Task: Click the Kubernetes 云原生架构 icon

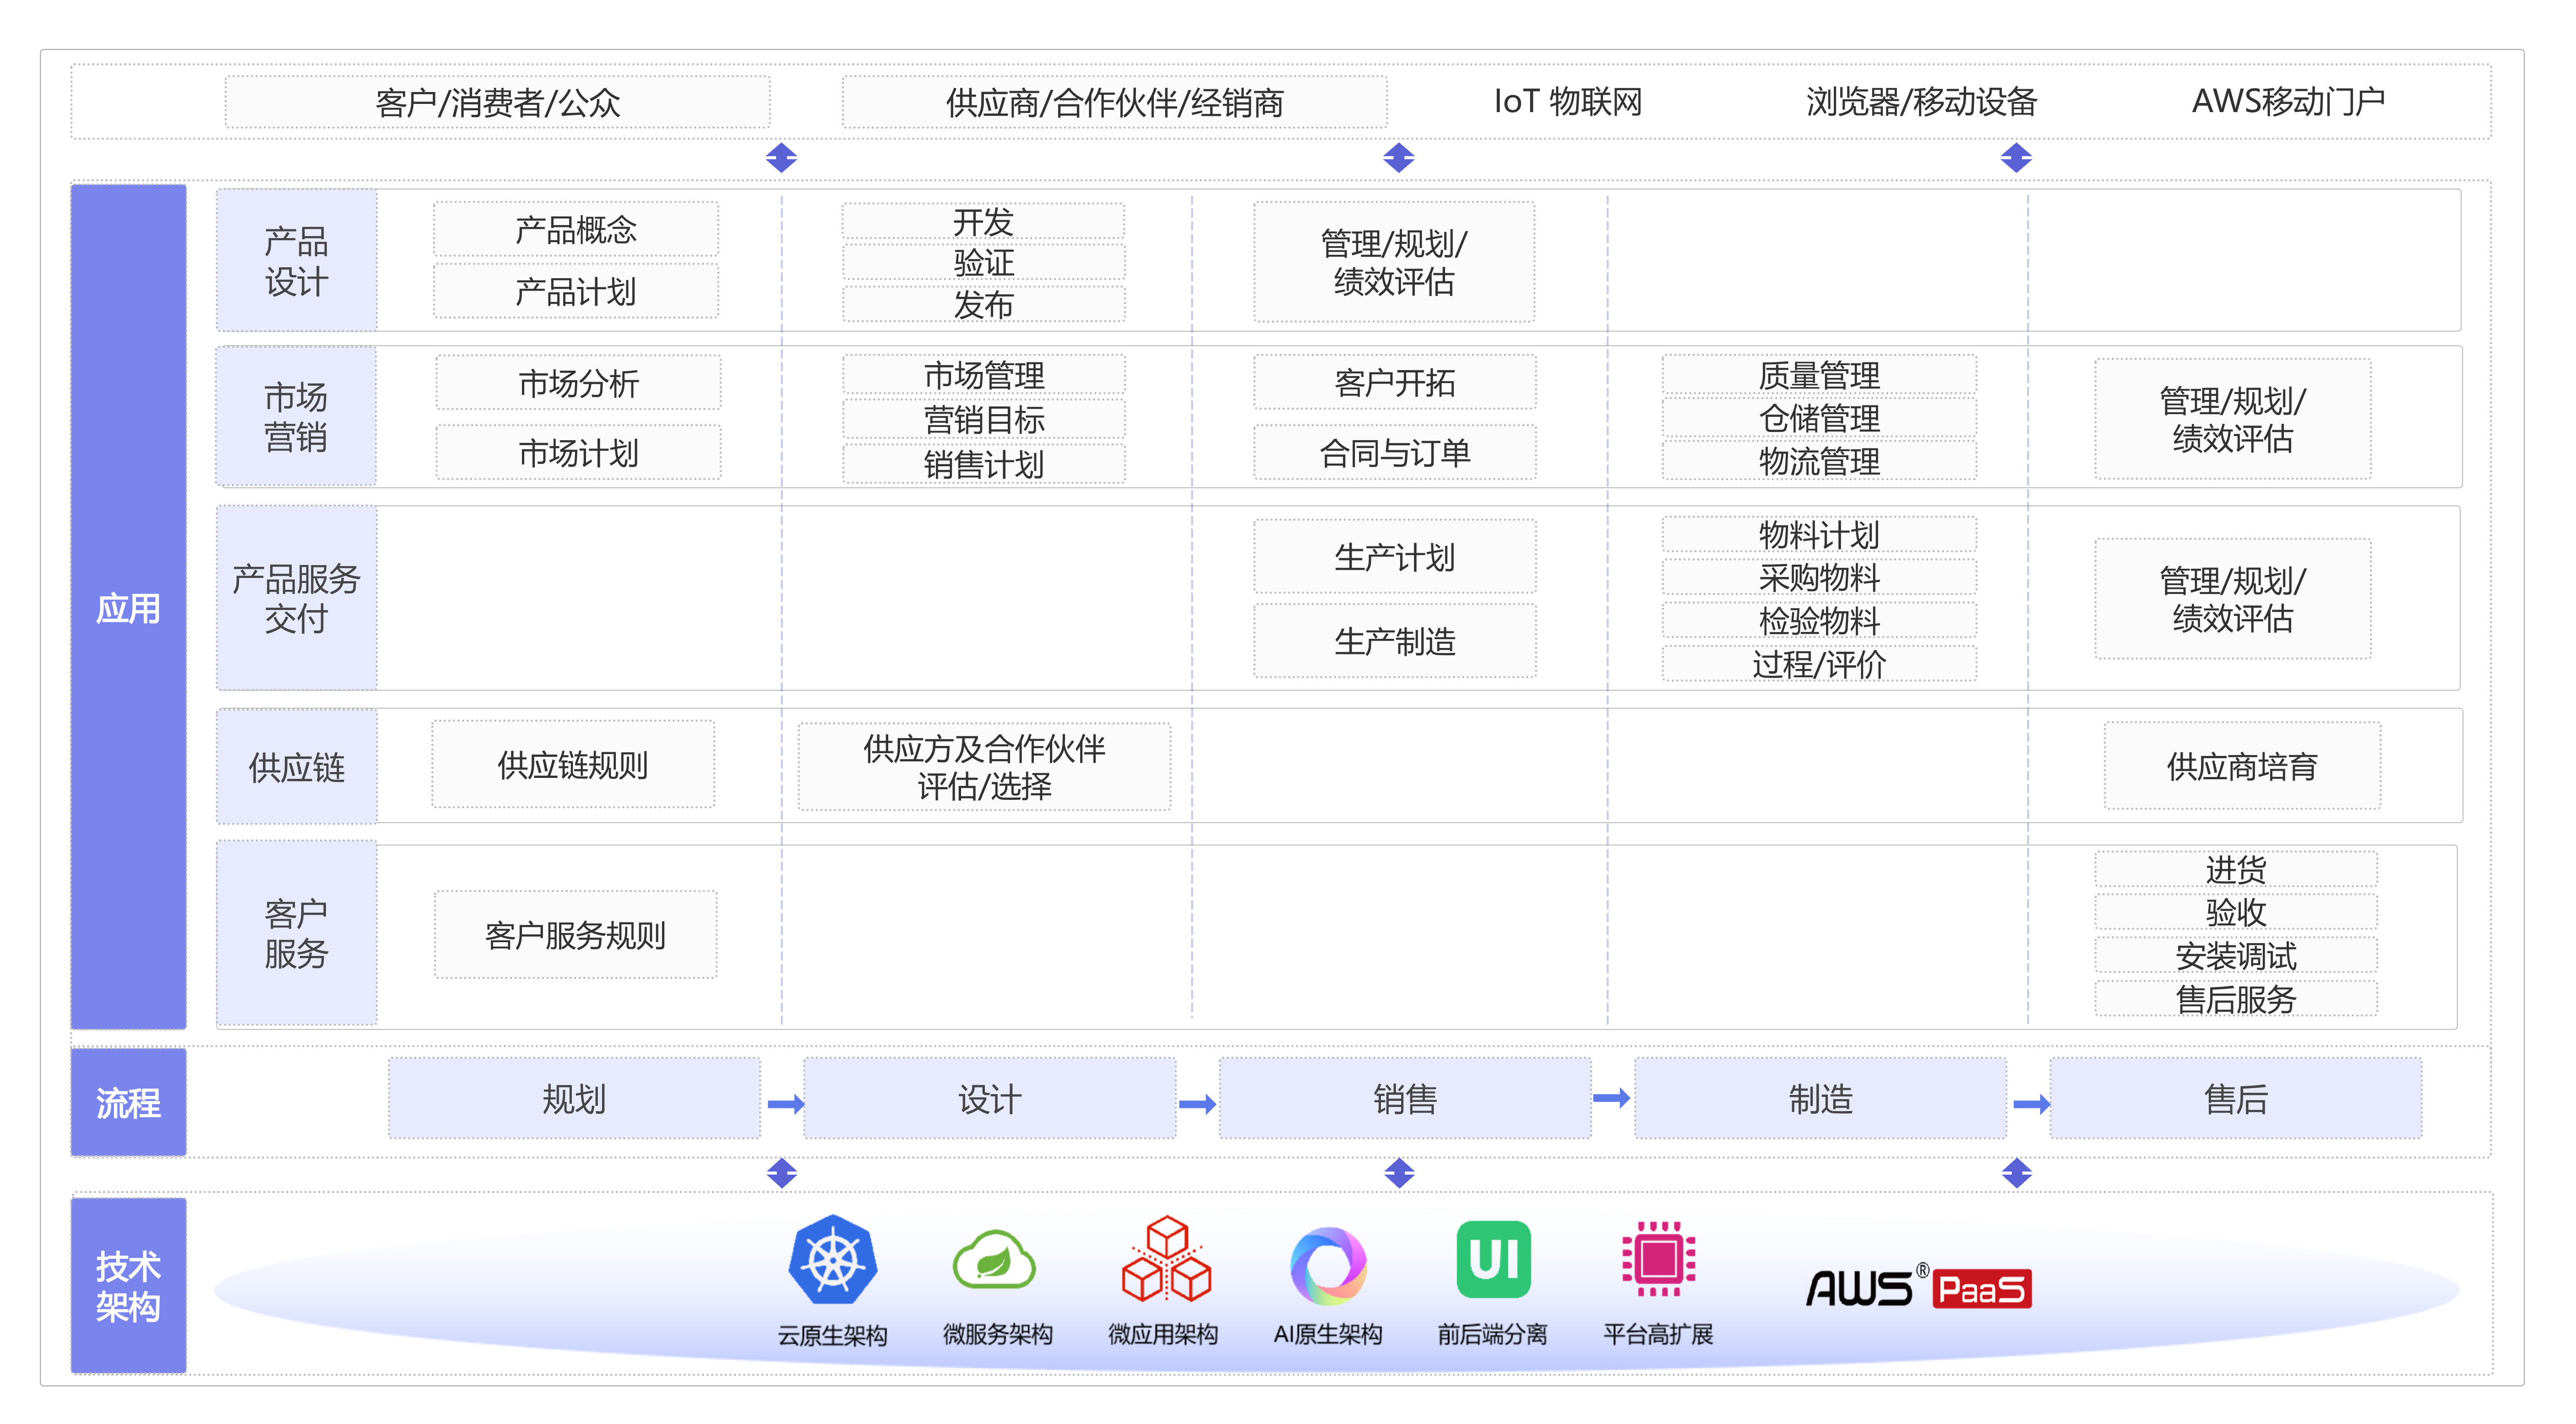Action: coord(832,1259)
